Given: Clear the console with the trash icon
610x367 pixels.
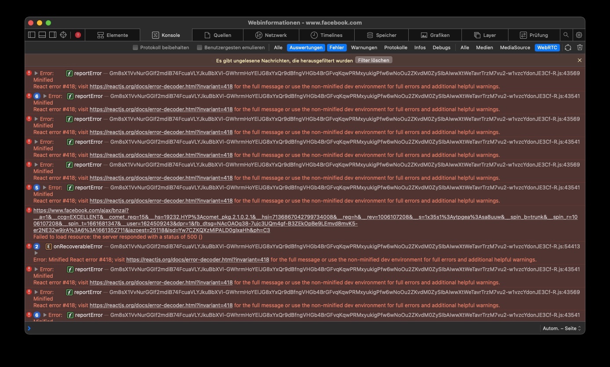Looking at the screenshot, I should click(x=580, y=47).
